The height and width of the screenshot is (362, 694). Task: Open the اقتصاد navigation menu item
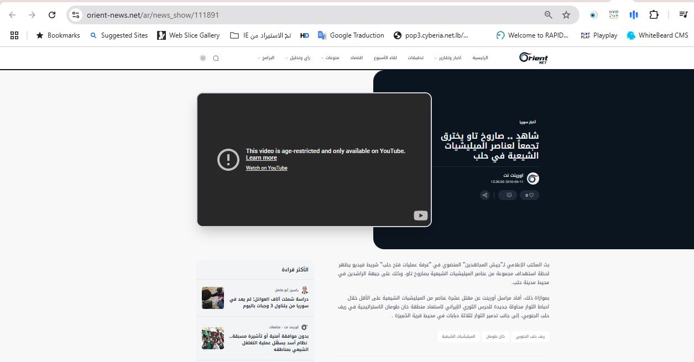(x=356, y=58)
